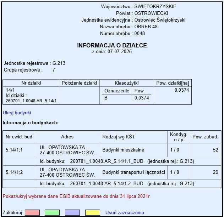The height and width of the screenshot is (217, 224).
Task: Select parcel ID '260701_1.0048.AR_5.14/1'
Action: click(31, 101)
